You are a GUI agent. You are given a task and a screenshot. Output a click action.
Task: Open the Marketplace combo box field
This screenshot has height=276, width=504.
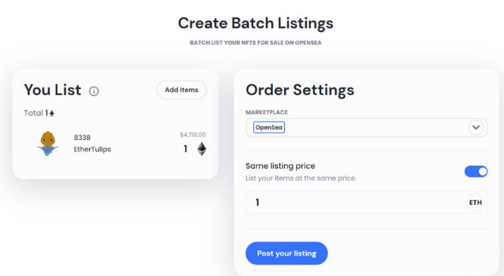pyautogui.click(x=366, y=127)
